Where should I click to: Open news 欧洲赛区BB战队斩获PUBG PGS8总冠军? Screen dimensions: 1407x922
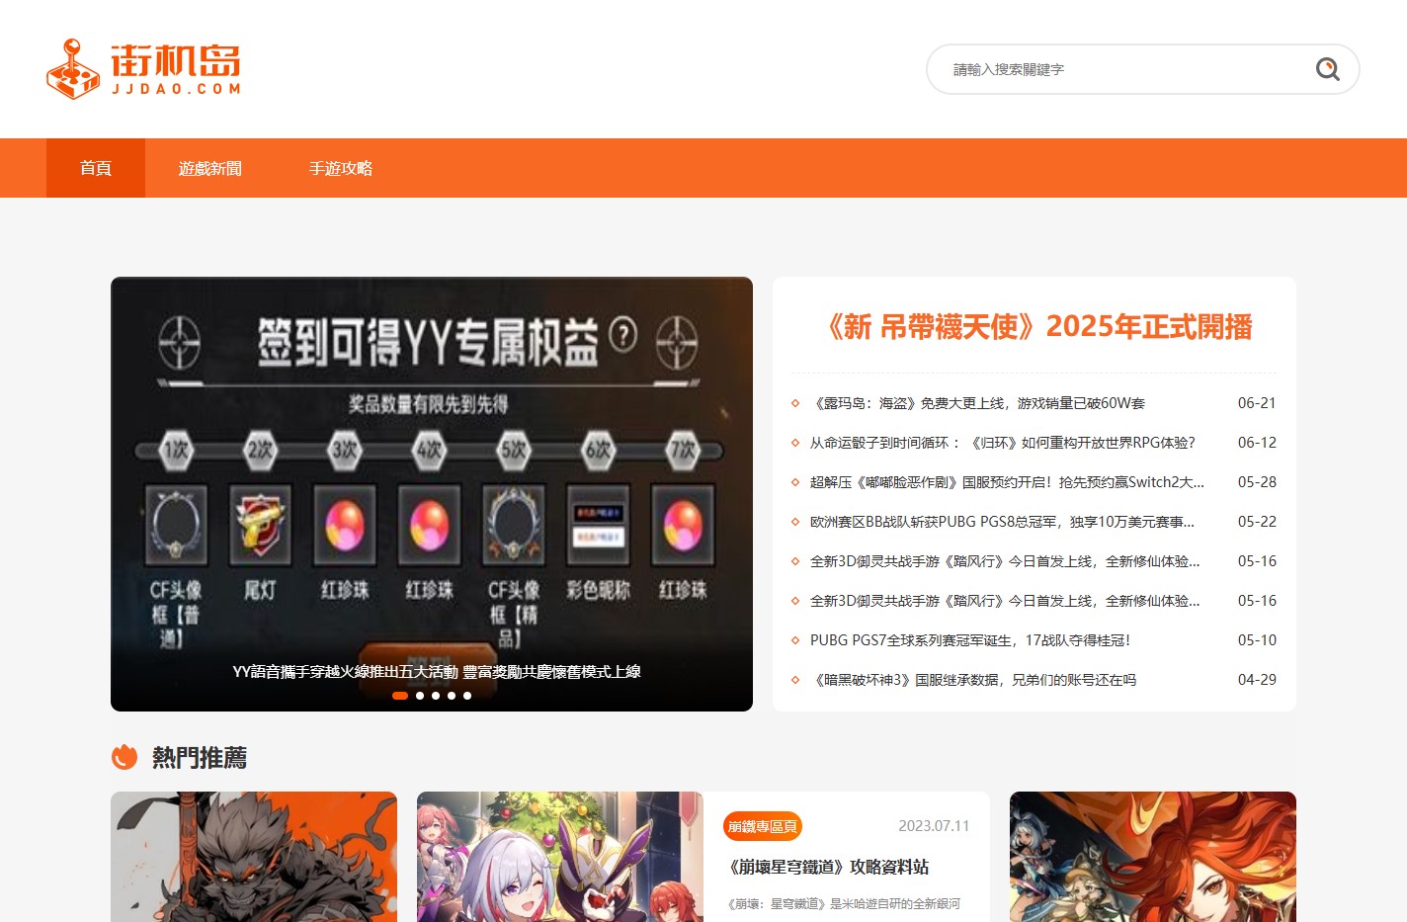pyautogui.click(x=1002, y=522)
